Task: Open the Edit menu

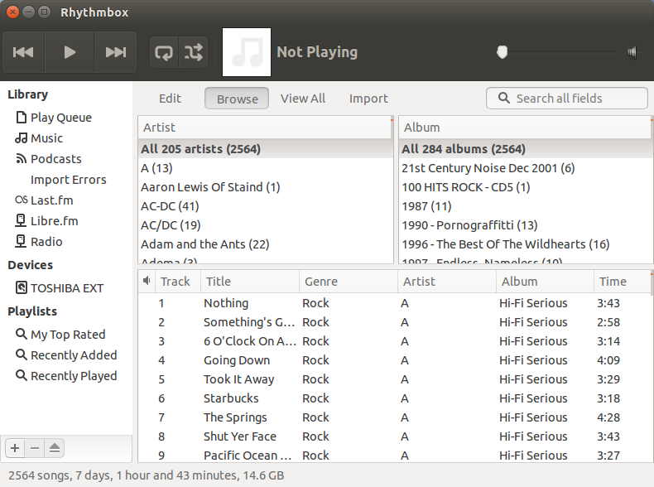Action: coord(170,99)
